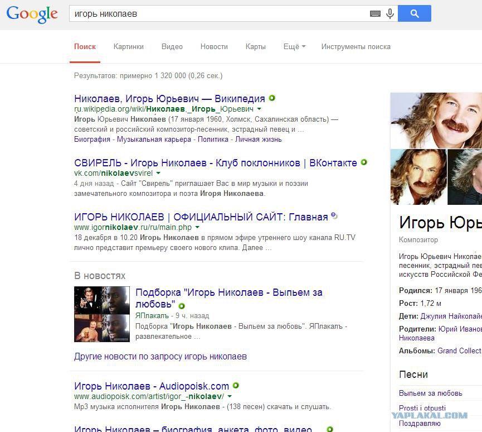Open the dark lower-right photo in knowledge panel

pos(465,177)
